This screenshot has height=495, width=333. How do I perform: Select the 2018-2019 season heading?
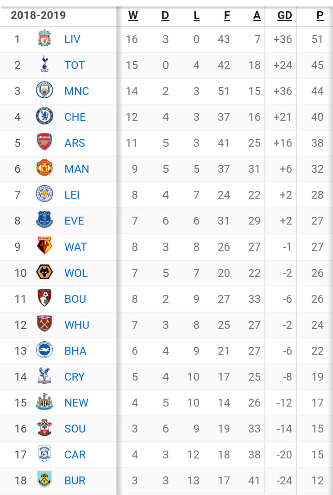tap(38, 15)
